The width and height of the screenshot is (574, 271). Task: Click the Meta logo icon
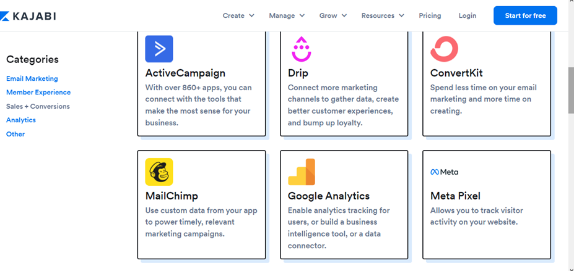click(x=444, y=172)
